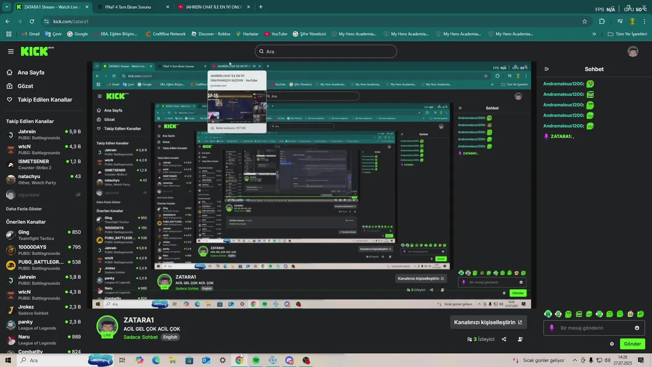Click Kanalınızı kişiselleştirin button

click(488, 322)
